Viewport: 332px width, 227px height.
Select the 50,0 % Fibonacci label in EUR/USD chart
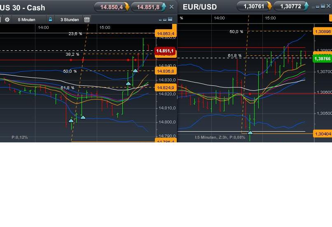pos(236,32)
